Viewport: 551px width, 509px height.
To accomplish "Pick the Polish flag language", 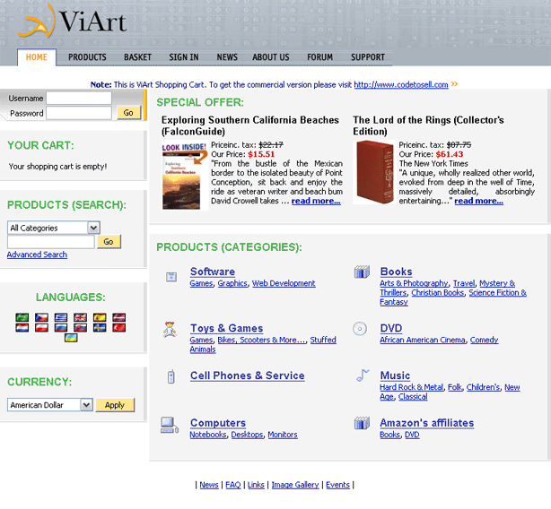I will (41, 328).
